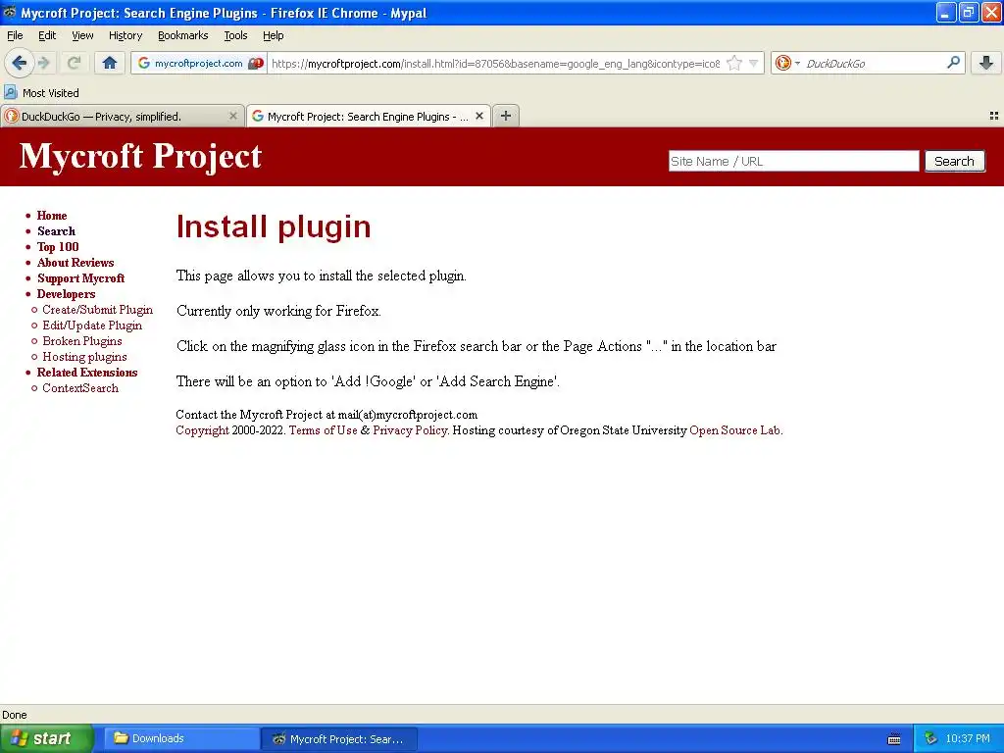Click the system tray network icon

click(x=930, y=739)
